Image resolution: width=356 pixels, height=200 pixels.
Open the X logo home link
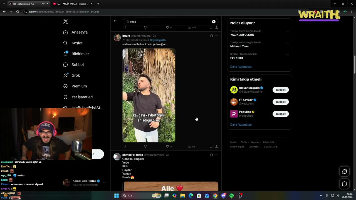point(65,21)
